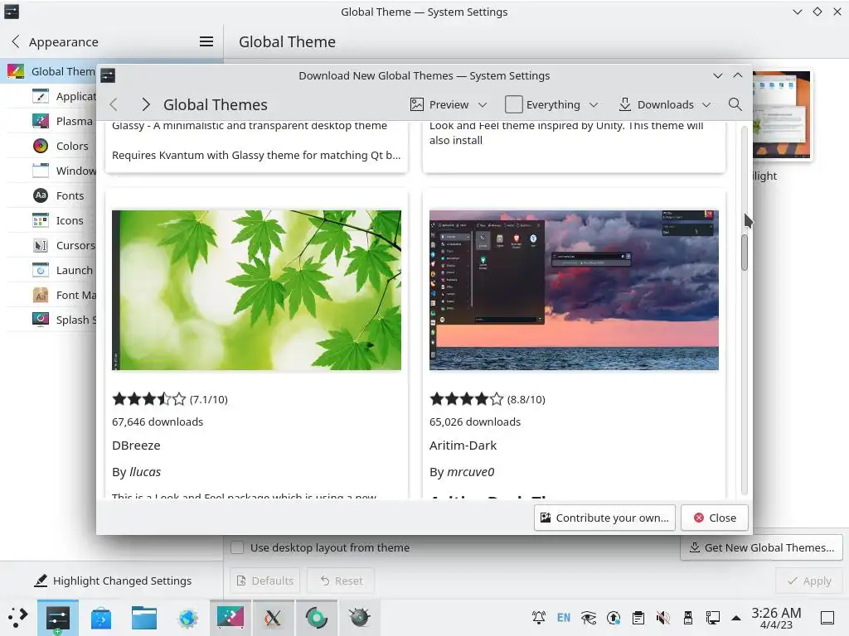Click the Aritim-Dark star rating

[466, 400]
